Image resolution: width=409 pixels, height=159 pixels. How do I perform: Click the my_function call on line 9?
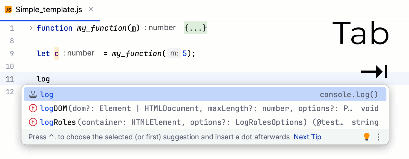coord(137,53)
